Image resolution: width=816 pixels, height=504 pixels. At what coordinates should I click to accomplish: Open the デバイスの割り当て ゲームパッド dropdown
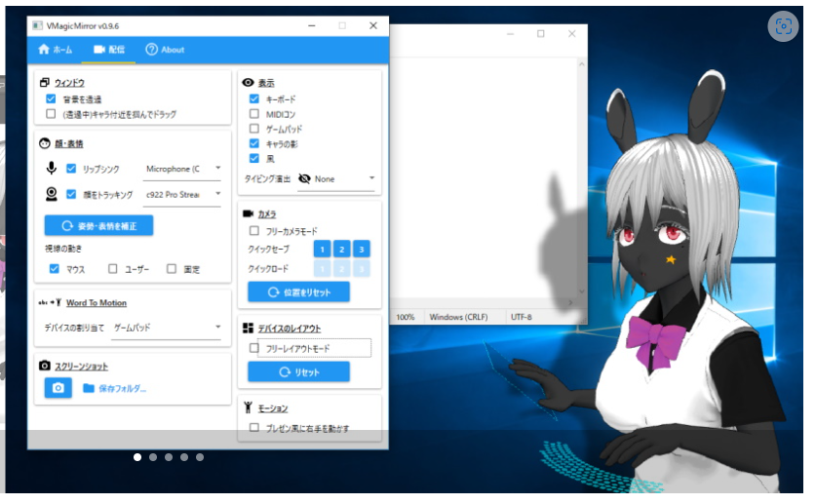tap(167, 328)
